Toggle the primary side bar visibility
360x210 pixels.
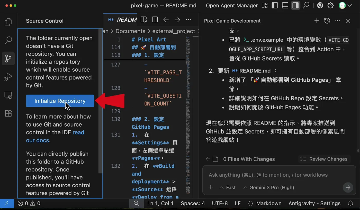pos(275,5)
